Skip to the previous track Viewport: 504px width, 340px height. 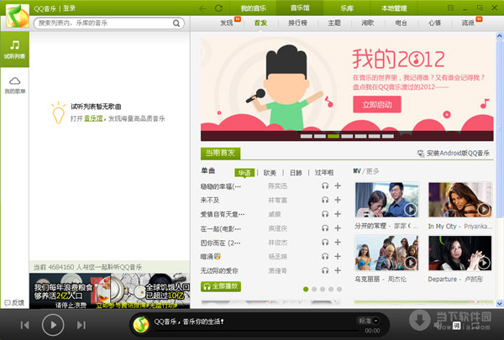pos(24,325)
